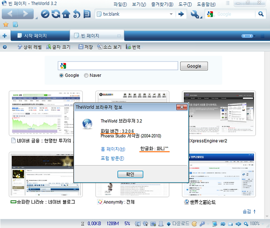Add a new tab with the plus icon
Viewport: 270px width, 228px height.
click(4, 36)
